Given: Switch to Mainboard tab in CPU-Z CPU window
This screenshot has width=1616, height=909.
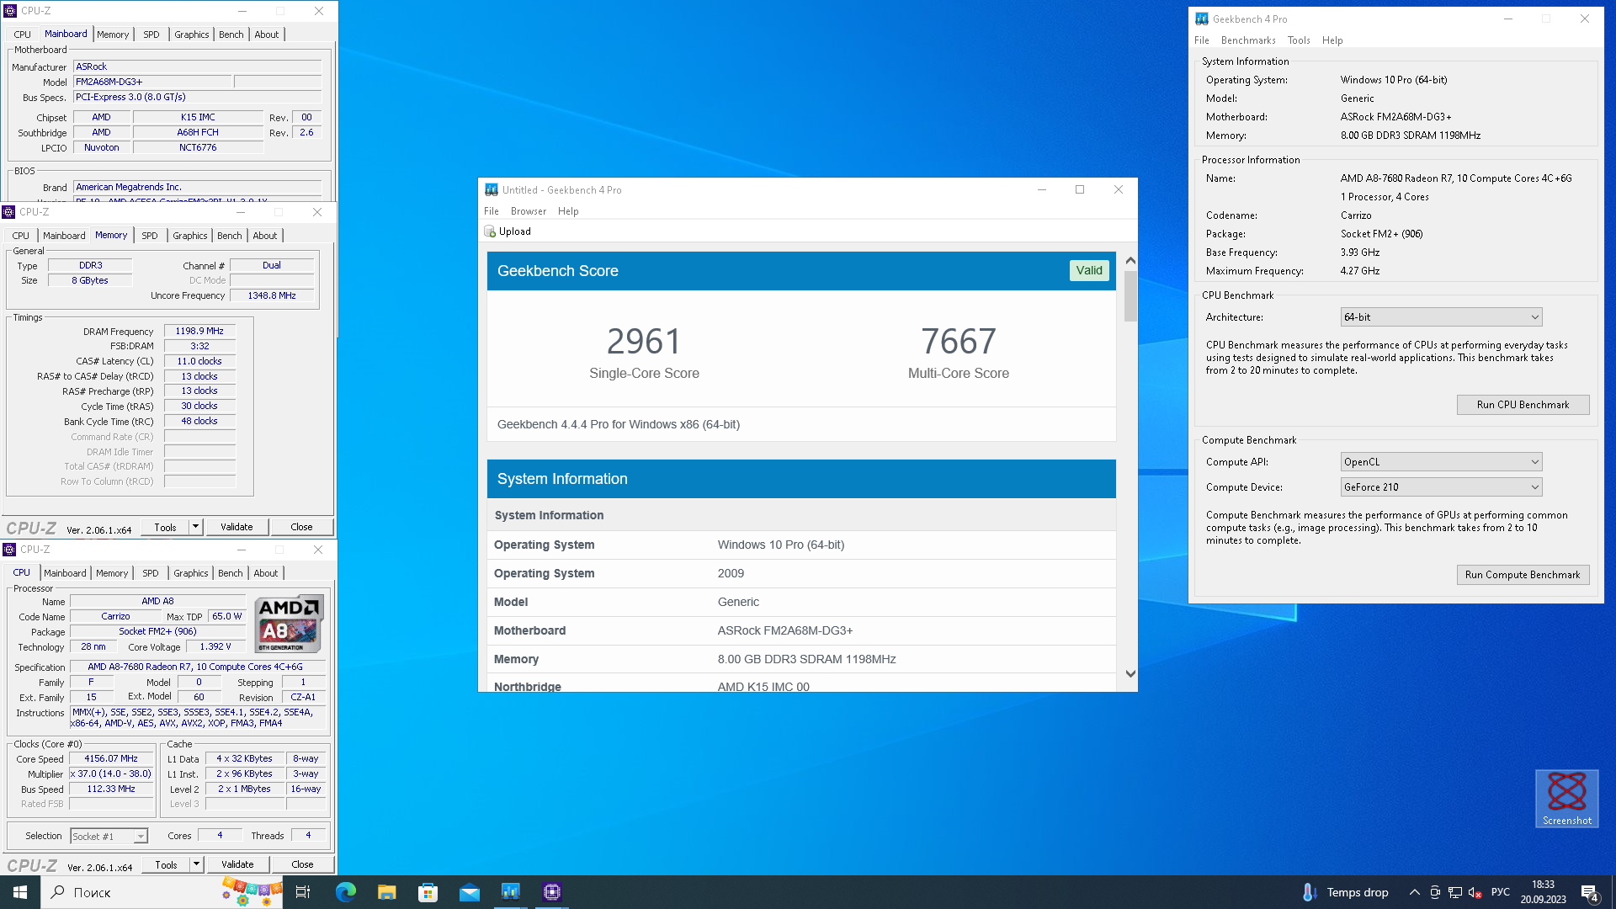Looking at the screenshot, I should pyautogui.click(x=65, y=573).
